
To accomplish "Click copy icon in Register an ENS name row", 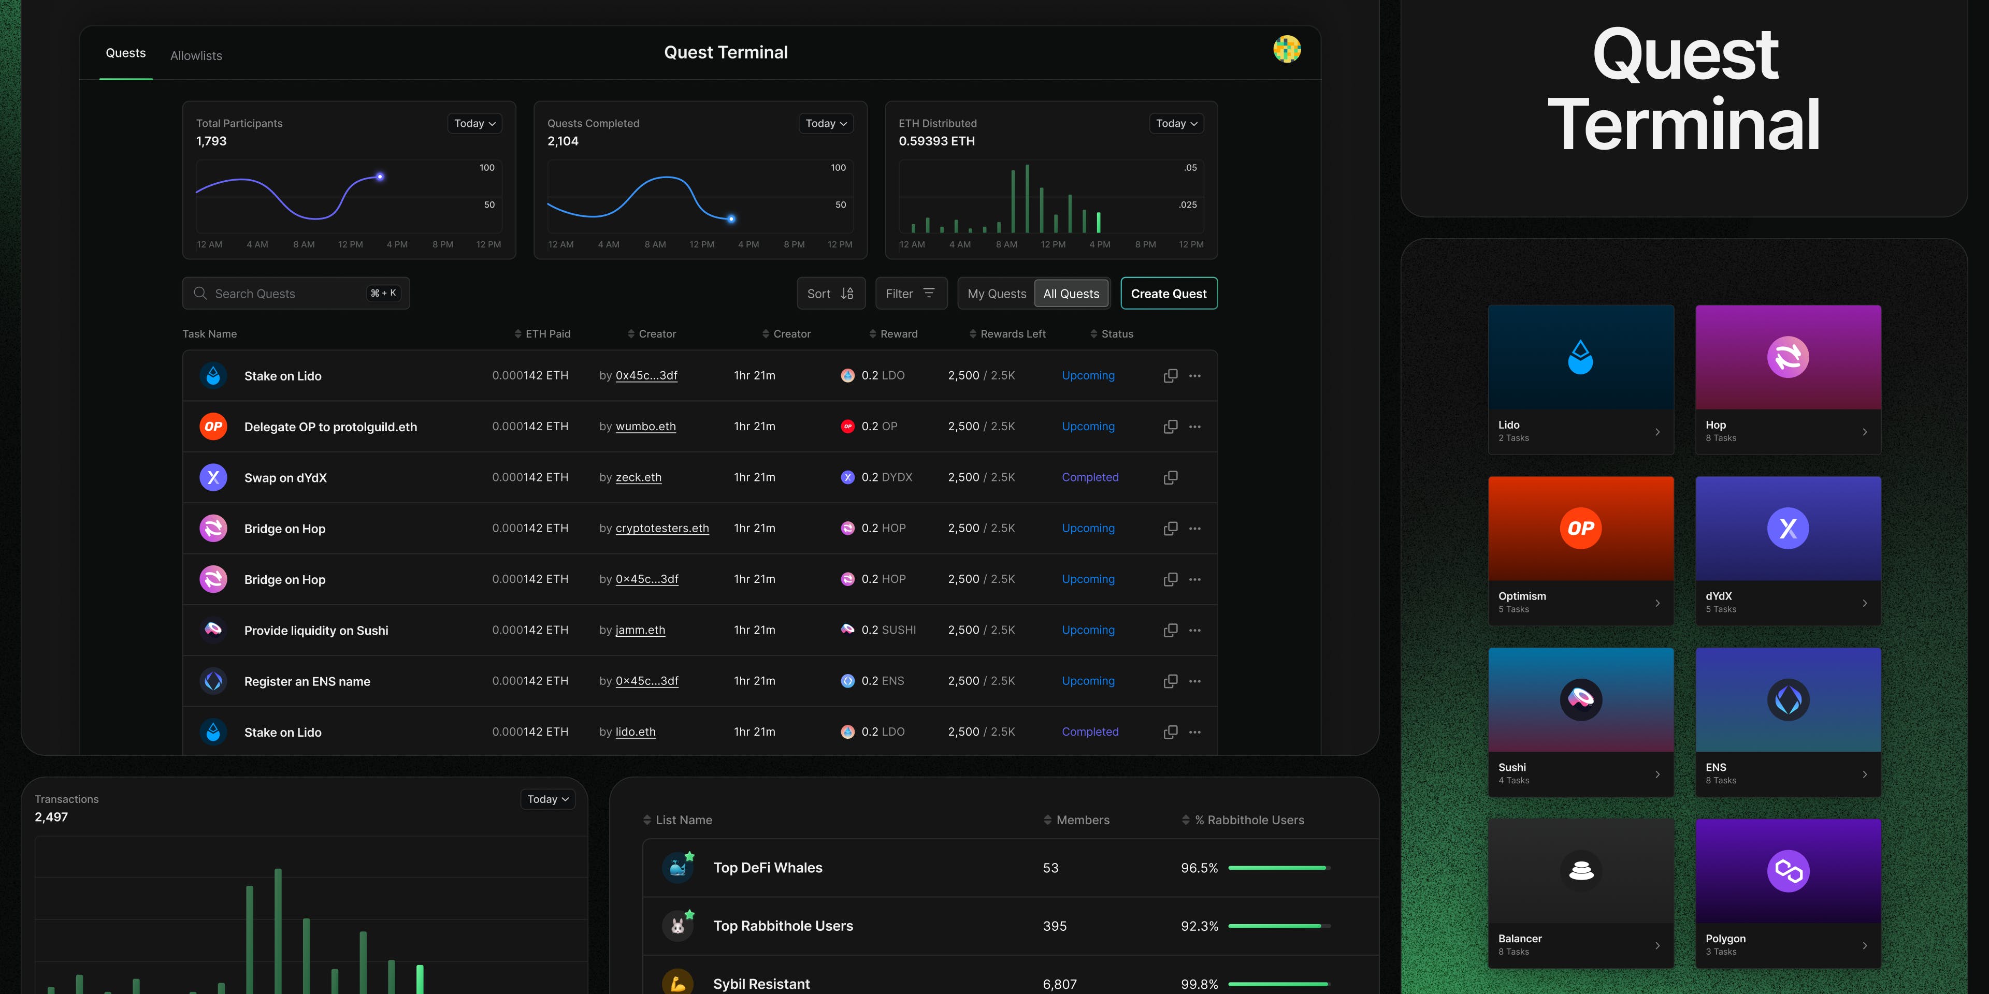I will pos(1171,681).
